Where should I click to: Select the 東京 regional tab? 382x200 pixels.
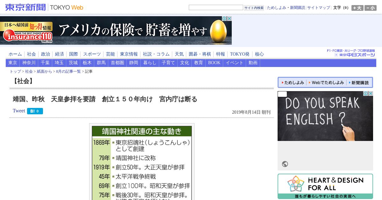(x=13, y=63)
